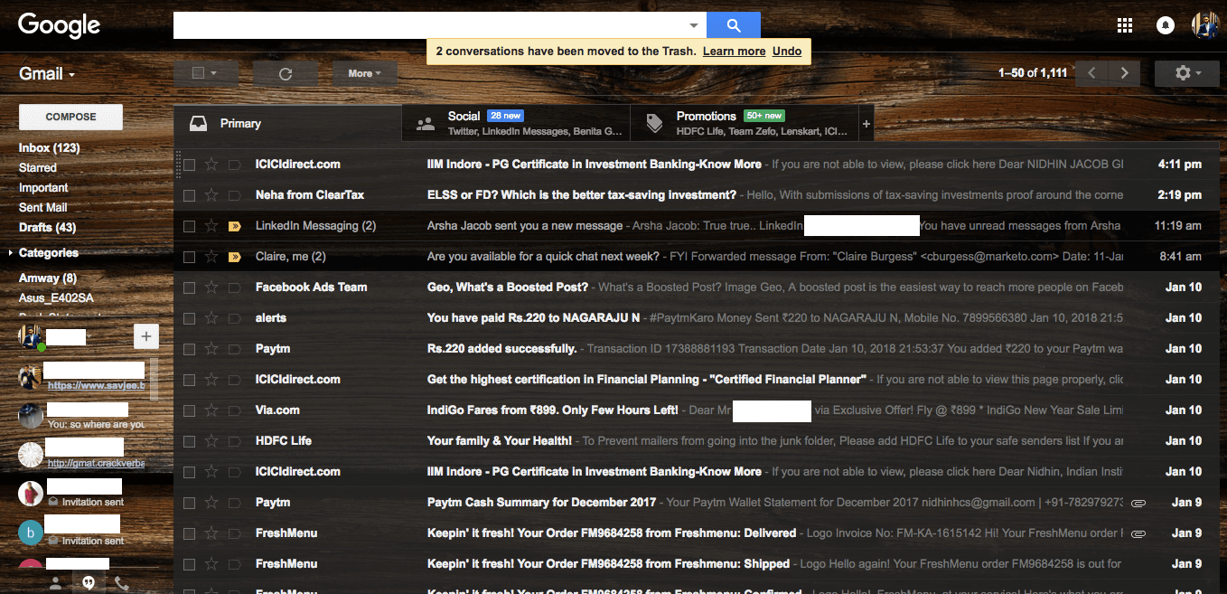Open the Amway (8) label

(x=48, y=278)
